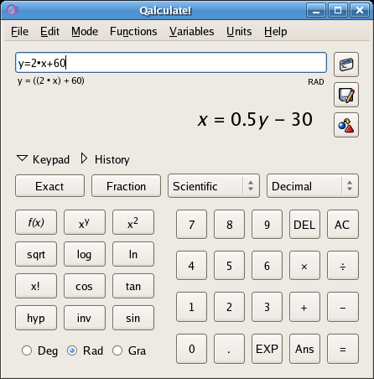Toggle the Exact mode button

click(49, 186)
